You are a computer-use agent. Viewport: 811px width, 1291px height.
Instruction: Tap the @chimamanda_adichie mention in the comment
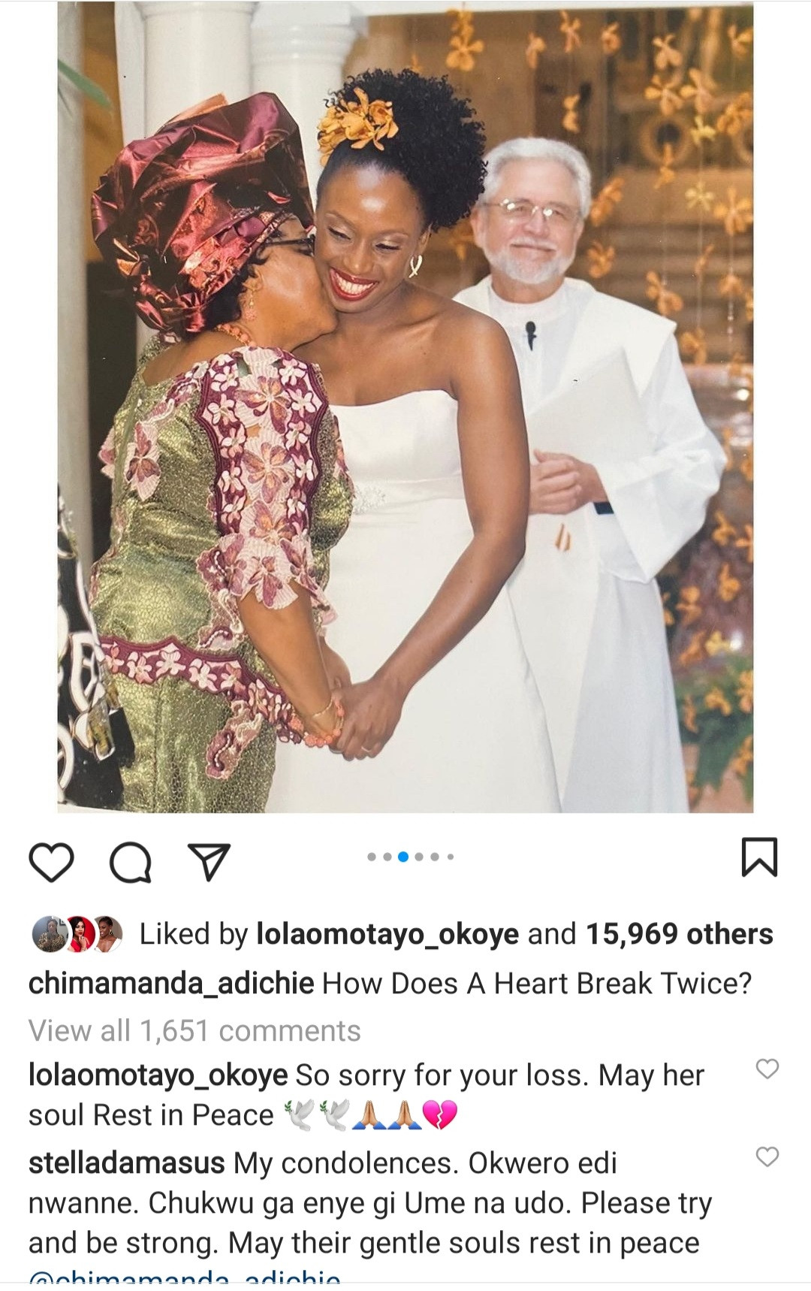pyautogui.click(x=185, y=1277)
